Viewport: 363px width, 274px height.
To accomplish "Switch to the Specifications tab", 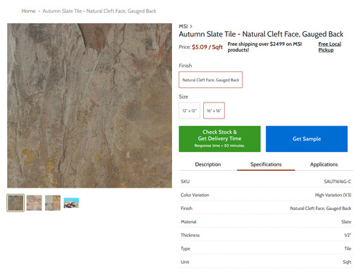I will pos(266,164).
